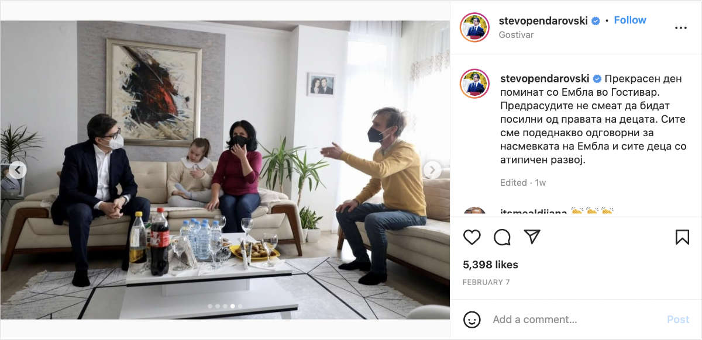View the 5,398 likes list
The width and height of the screenshot is (702, 340).
click(490, 265)
